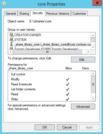
Task: Click the object name path E:\Libraries\core
Action: tap(40, 21)
